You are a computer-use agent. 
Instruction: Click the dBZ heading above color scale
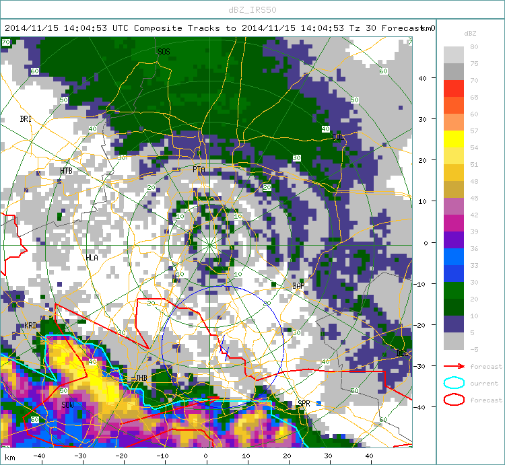click(x=470, y=34)
